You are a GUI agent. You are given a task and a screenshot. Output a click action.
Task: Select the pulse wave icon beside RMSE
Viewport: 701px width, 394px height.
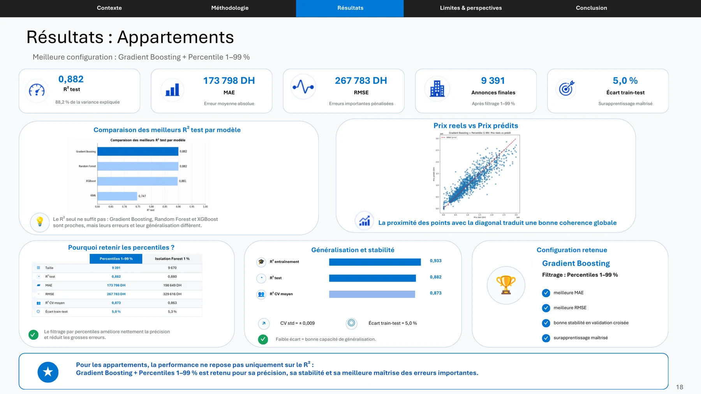point(303,86)
